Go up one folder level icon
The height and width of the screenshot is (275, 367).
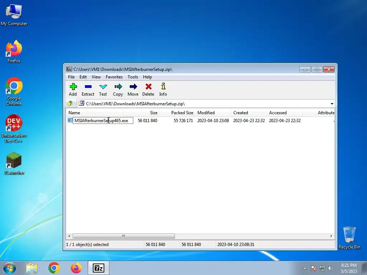point(70,103)
